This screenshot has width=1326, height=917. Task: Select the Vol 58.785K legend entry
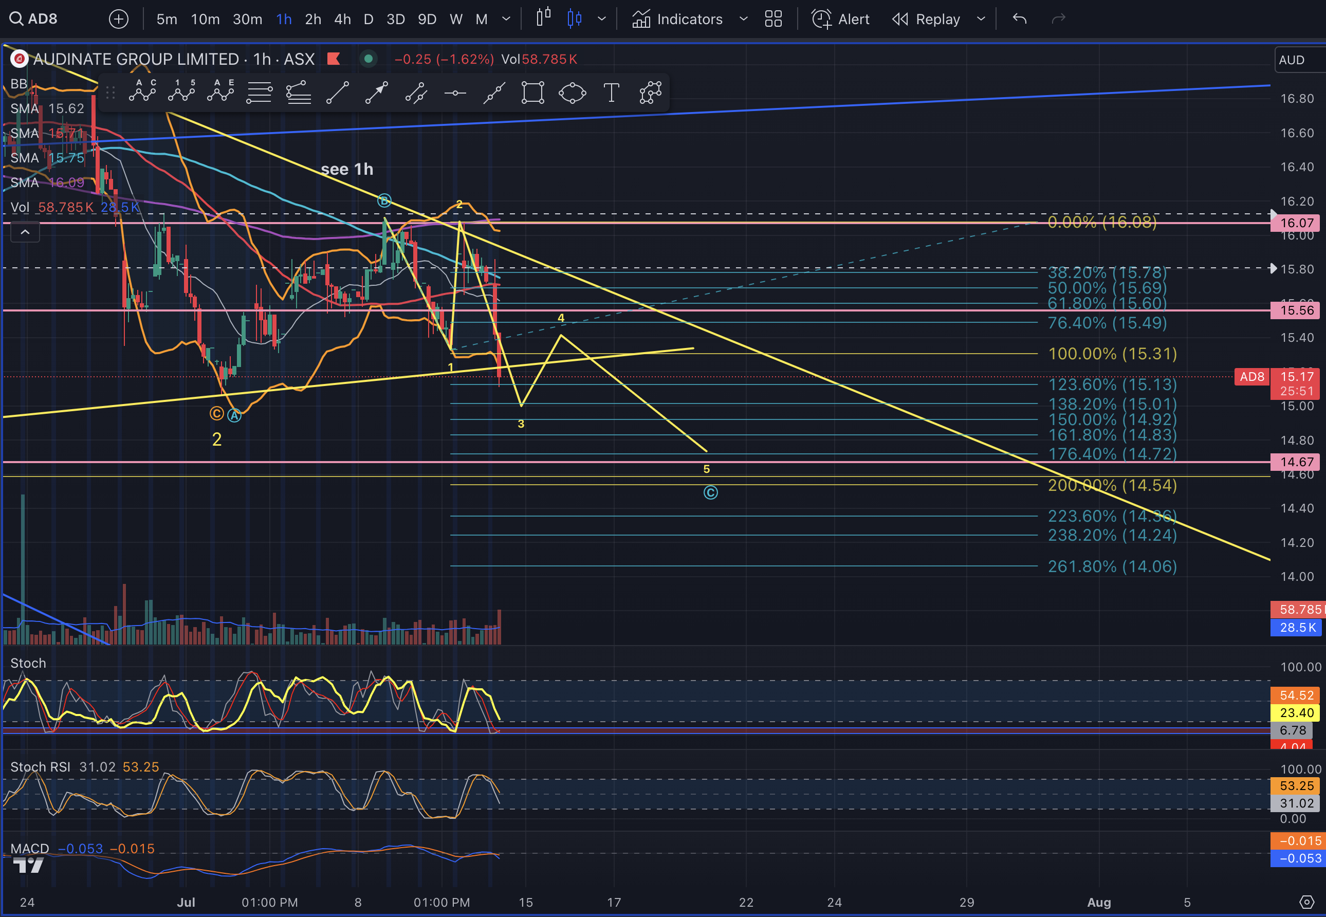tap(75, 208)
